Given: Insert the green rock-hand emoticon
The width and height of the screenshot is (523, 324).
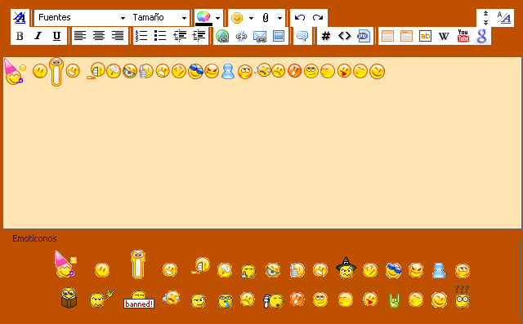Looking at the screenshot, I should coord(394,300).
